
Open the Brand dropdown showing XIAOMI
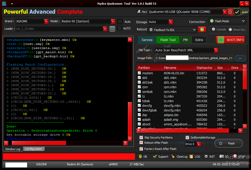[46, 21]
